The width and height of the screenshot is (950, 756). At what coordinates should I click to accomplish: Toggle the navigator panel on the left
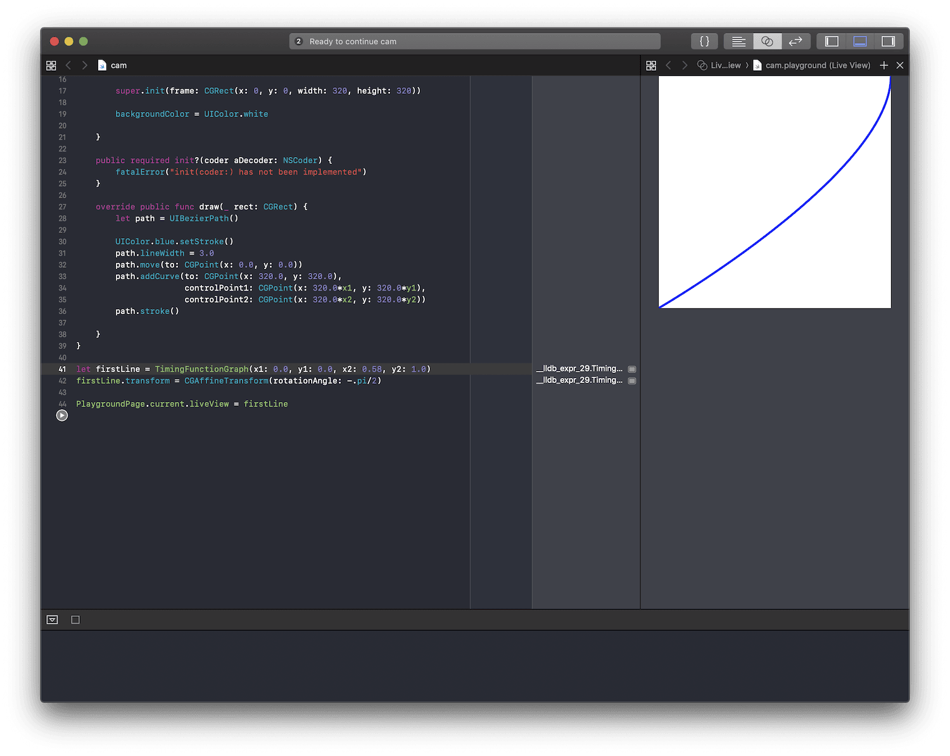pyautogui.click(x=832, y=41)
